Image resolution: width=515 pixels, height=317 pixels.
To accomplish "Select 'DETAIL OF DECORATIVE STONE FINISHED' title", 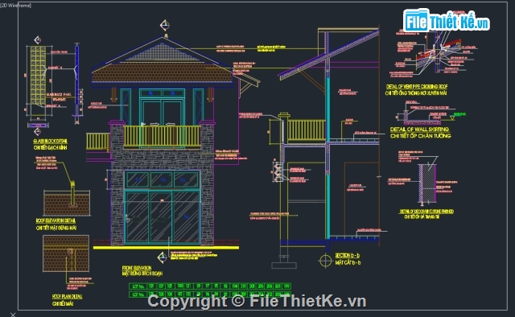I will tap(426, 212).
